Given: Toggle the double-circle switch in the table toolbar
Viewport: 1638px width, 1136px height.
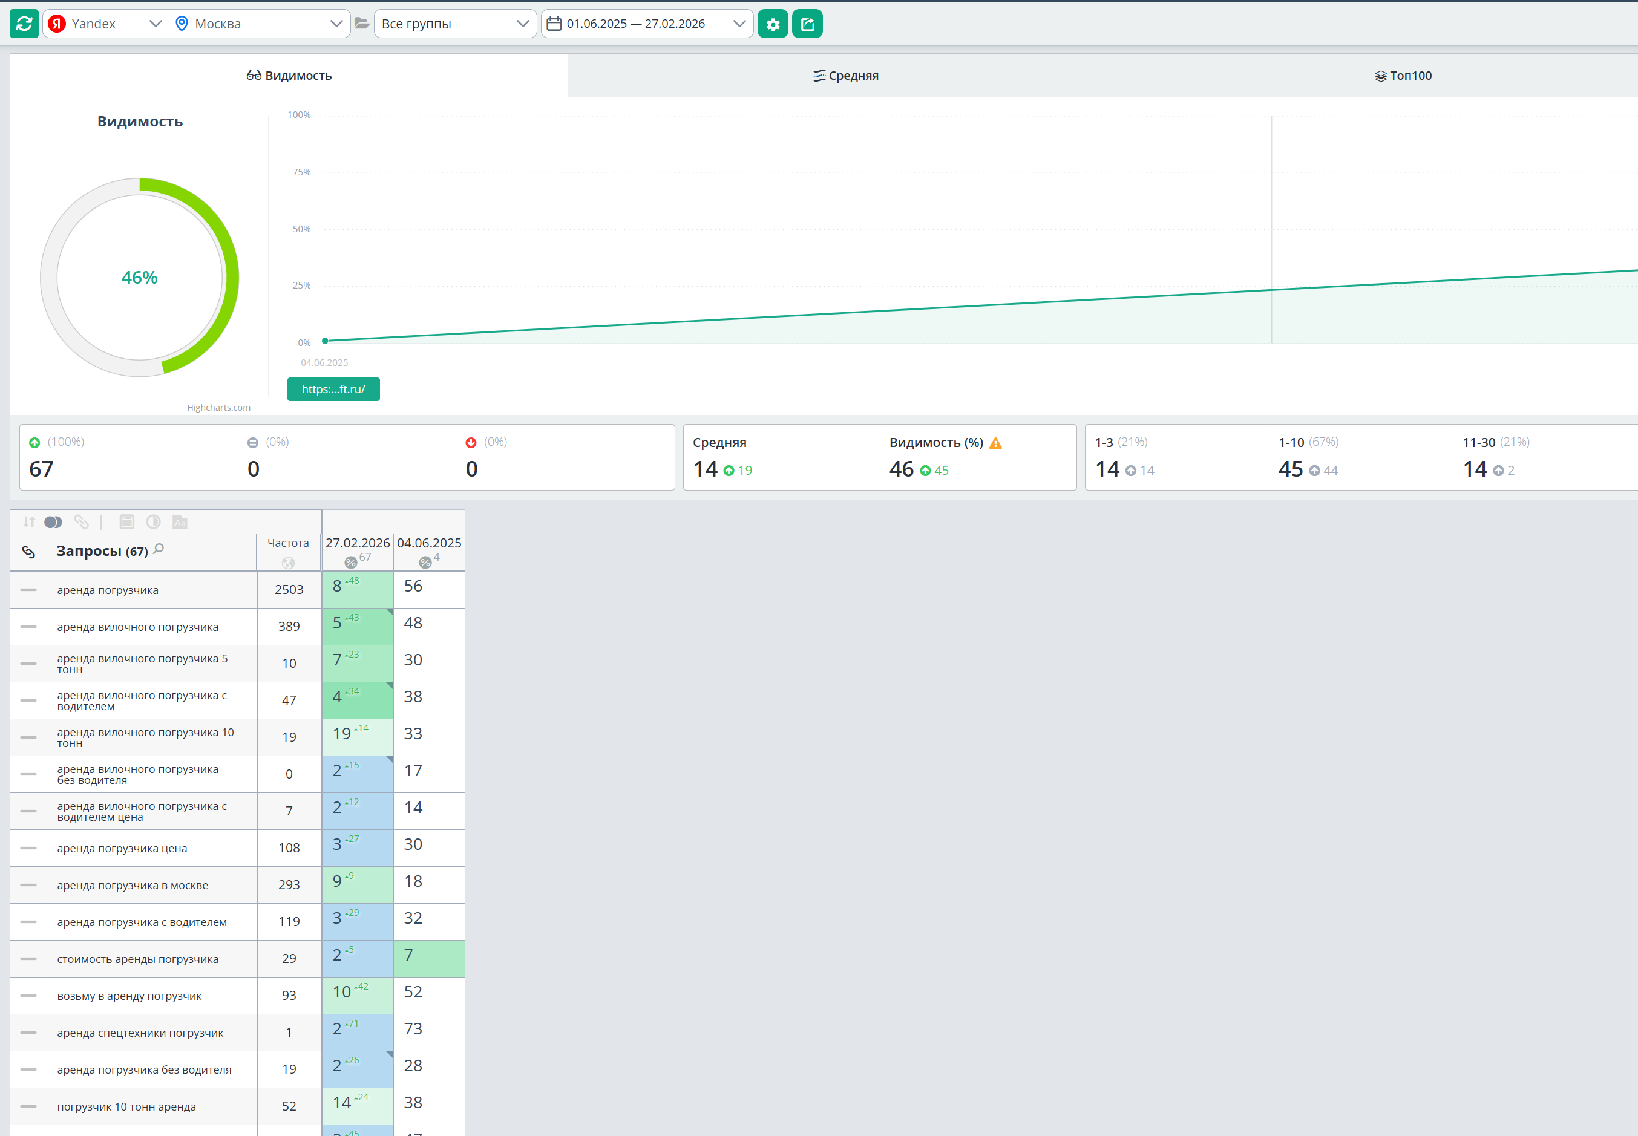Looking at the screenshot, I should tap(53, 522).
